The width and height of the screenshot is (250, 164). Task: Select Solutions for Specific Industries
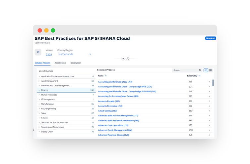[66, 122]
